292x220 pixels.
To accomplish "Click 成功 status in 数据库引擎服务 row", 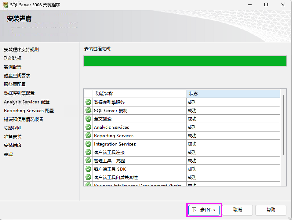I will point(192,102).
